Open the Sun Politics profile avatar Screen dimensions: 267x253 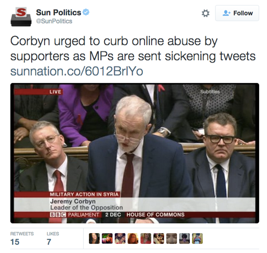[x=21, y=17]
